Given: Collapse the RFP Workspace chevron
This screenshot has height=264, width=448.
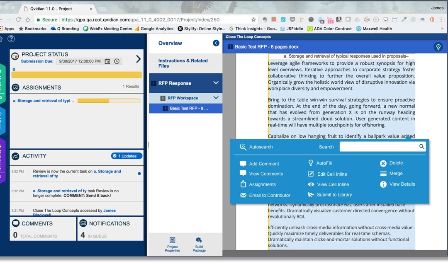Looking at the screenshot, I should point(216,98).
